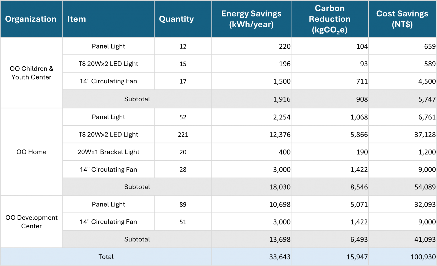
Task: Select the energy subtotal cell showing 18,030
Action: click(x=280, y=187)
